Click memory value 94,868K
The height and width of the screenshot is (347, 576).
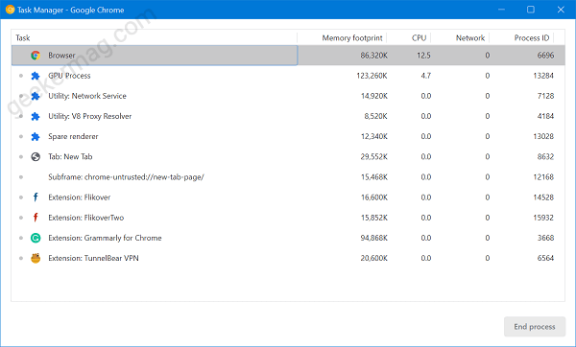(374, 238)
